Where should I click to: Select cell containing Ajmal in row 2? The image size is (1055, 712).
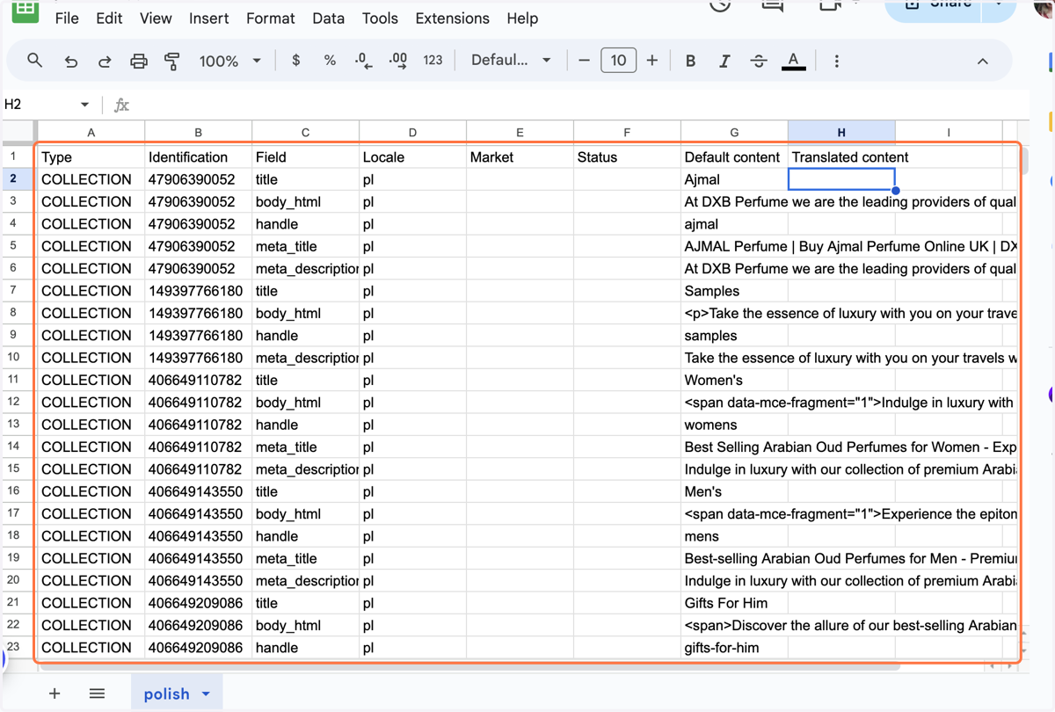click(x=734, y=179)
